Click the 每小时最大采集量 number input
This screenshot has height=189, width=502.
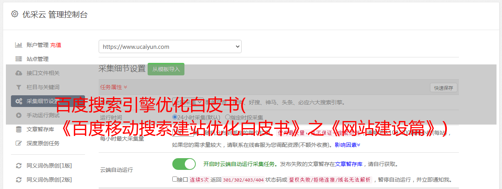click(183, 132)
